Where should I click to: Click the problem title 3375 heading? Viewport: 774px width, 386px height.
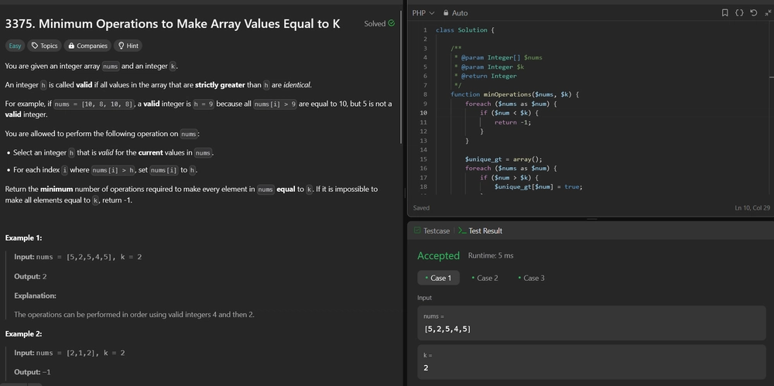173,24
